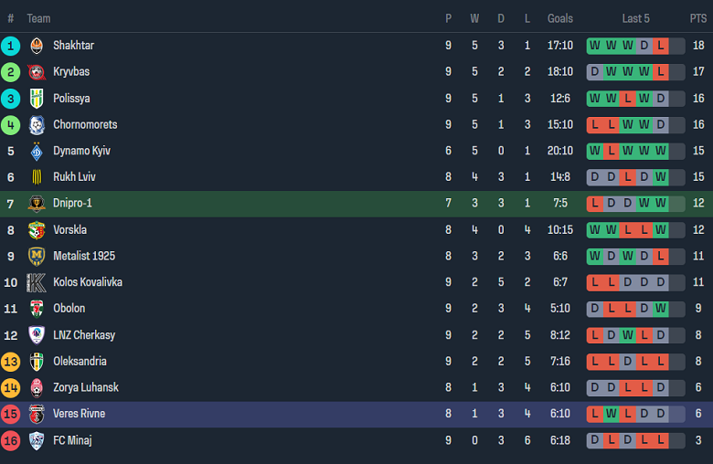Click the position 1 rank badge

point(11,46)
